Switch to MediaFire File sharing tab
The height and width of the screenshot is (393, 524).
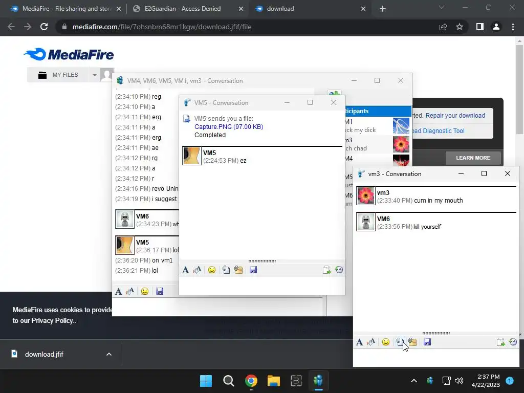[62, 9]
